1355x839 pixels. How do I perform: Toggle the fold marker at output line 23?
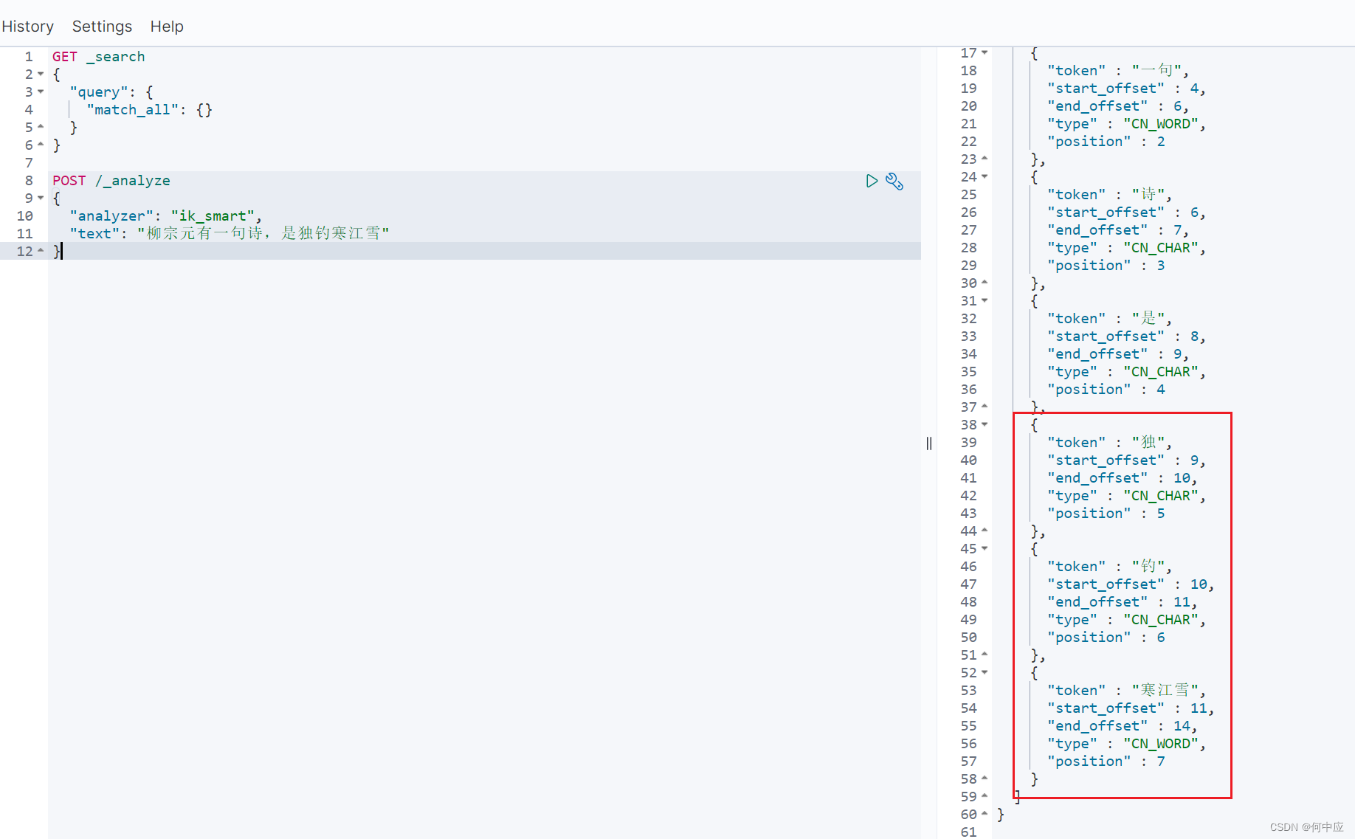(x=985, y=159)
